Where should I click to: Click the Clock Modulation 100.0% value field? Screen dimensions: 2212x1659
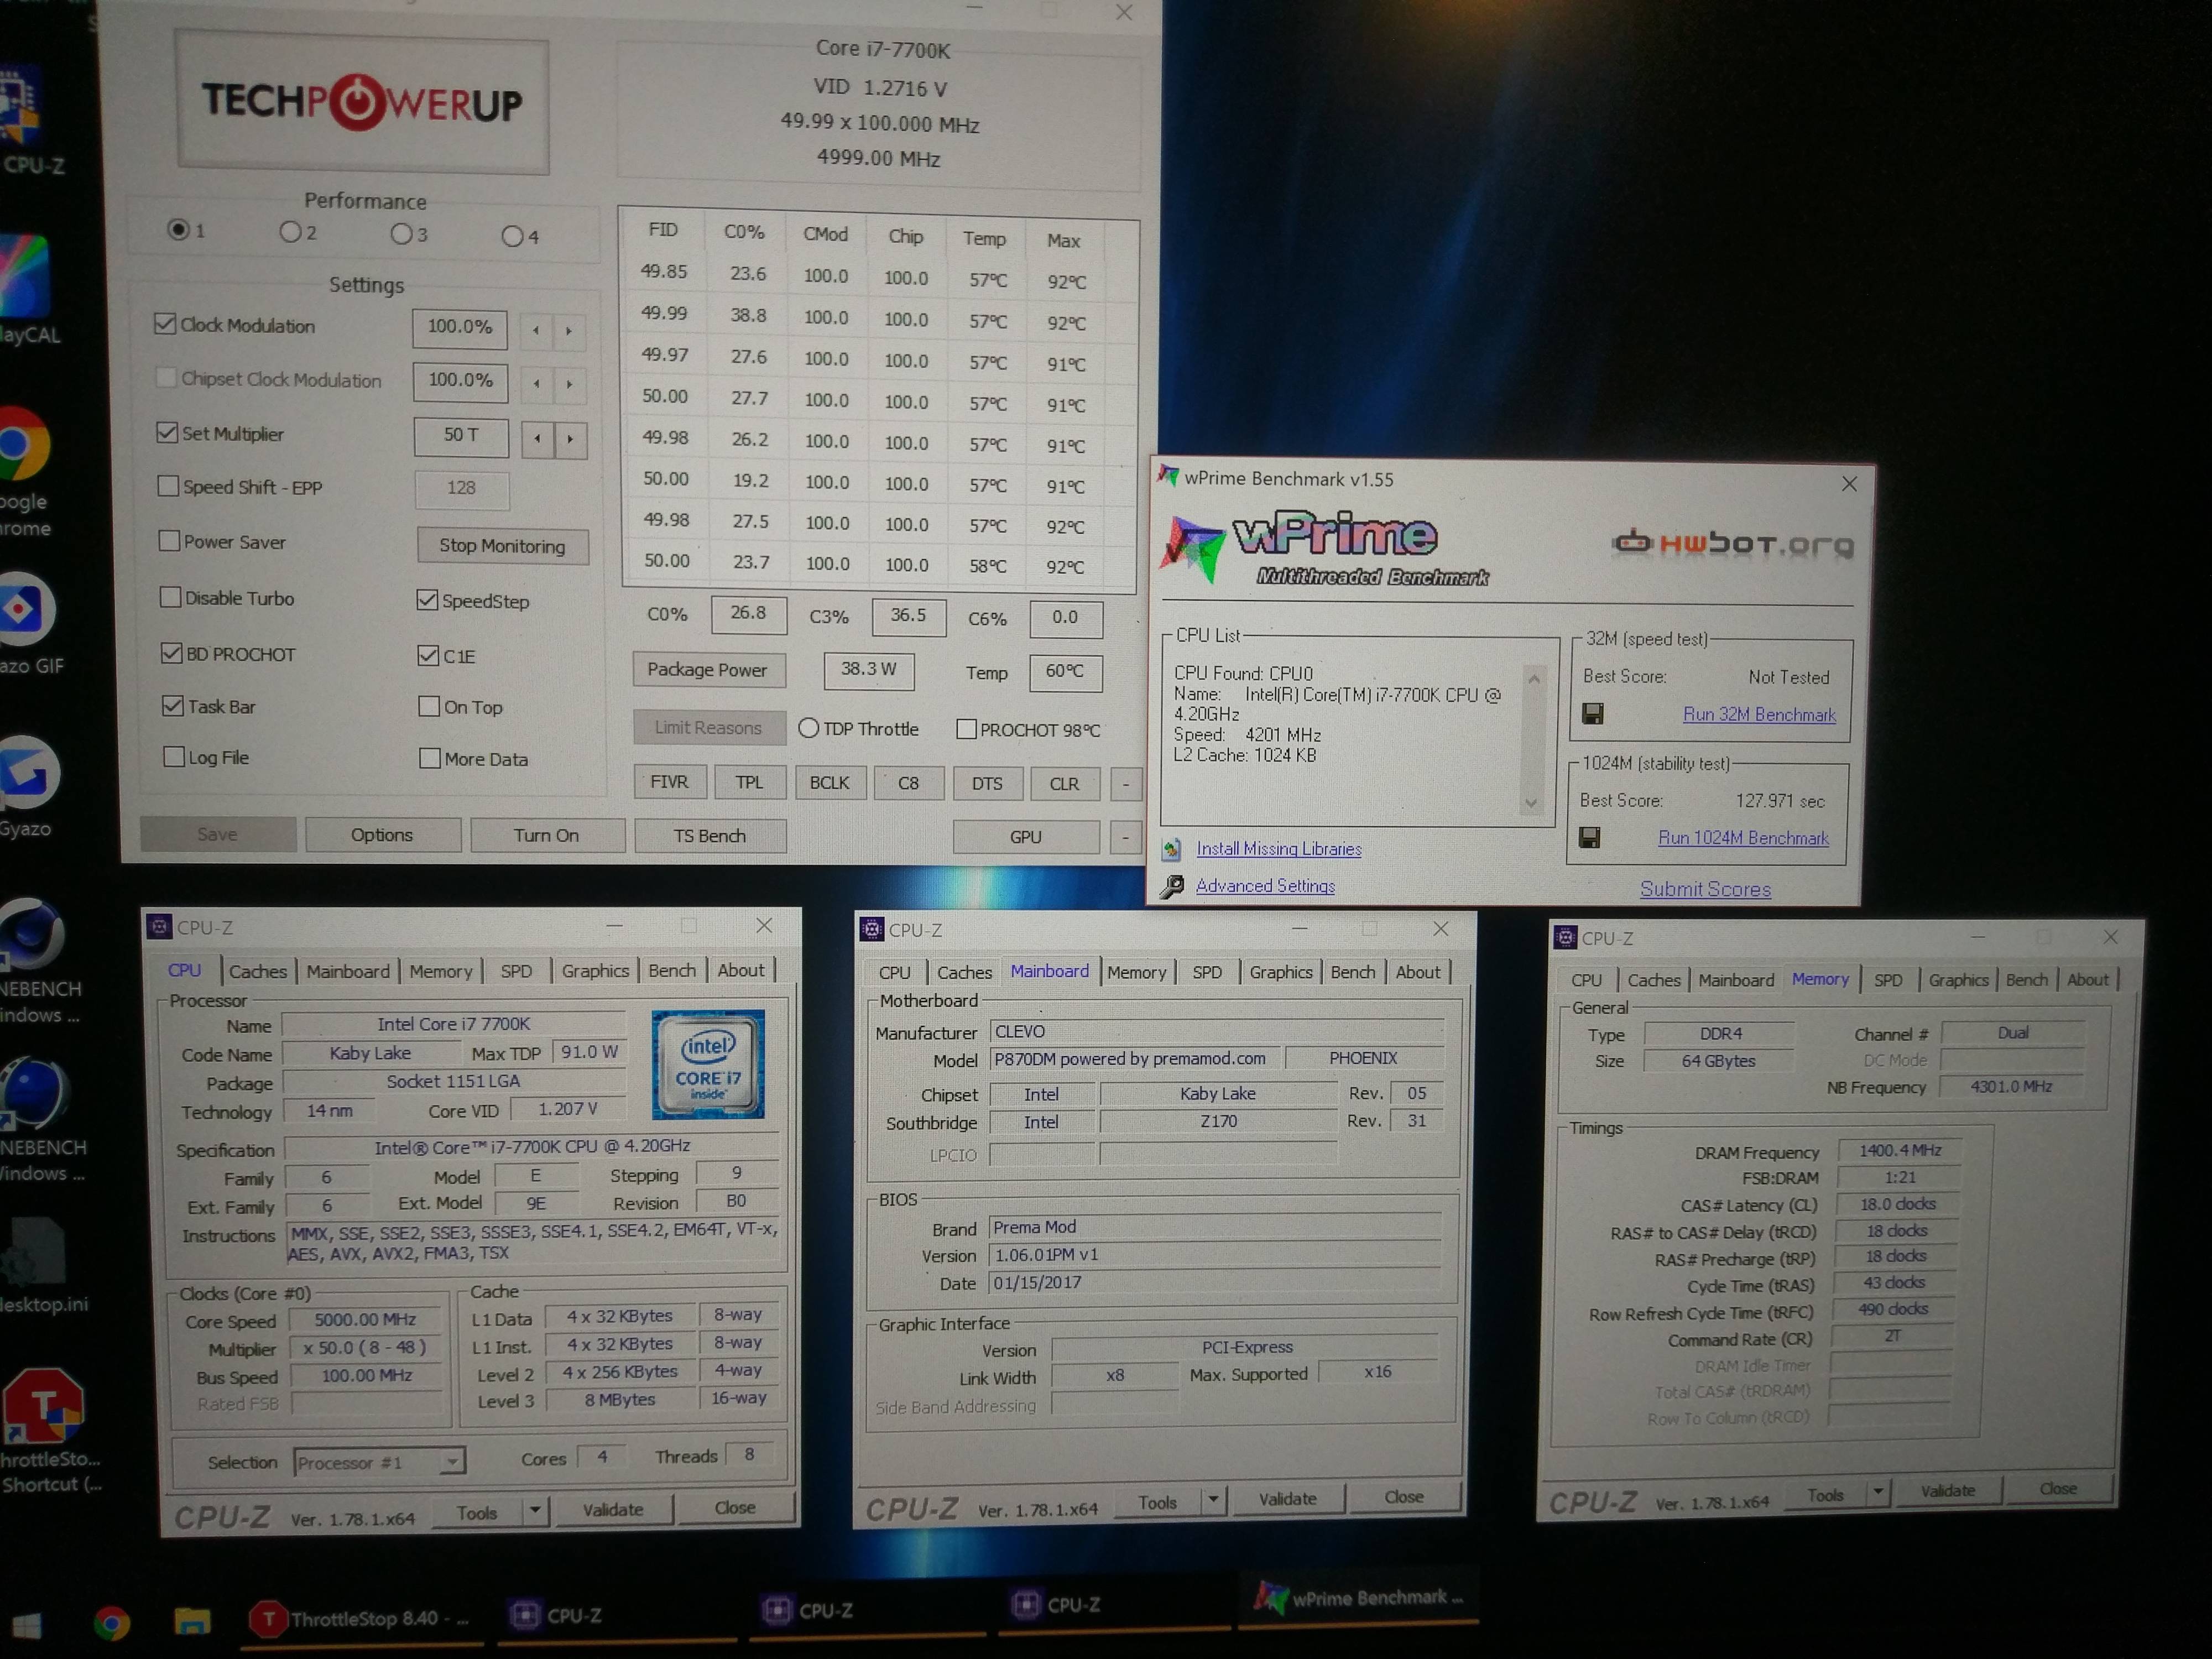pos(459,328)
